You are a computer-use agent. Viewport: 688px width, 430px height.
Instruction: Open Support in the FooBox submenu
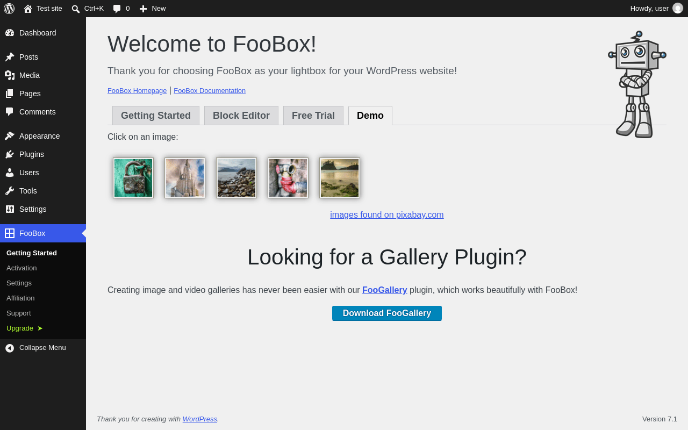19,313
